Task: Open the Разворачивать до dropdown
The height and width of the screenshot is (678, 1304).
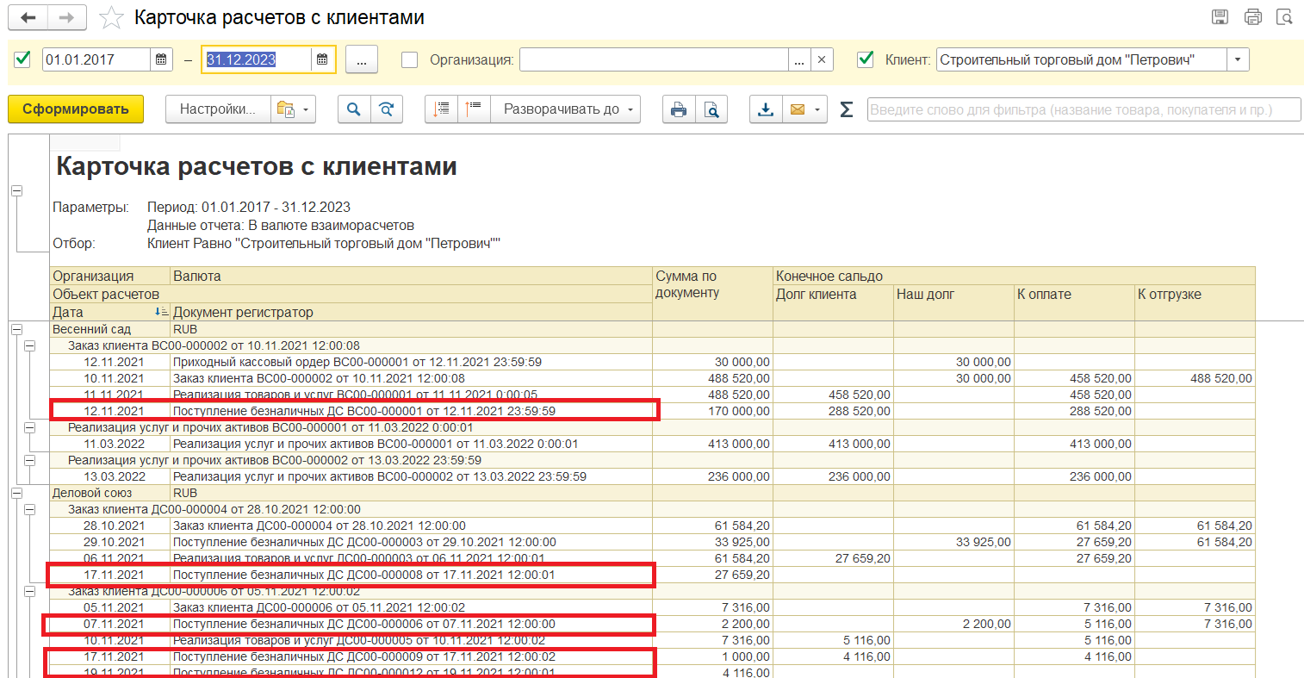Action: 566,109
